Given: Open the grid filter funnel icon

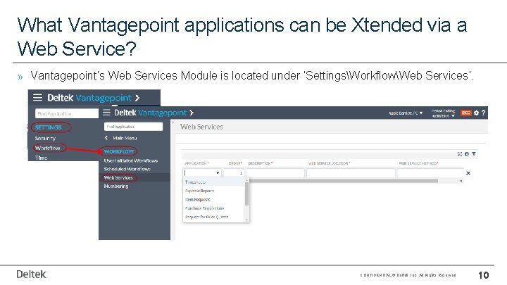Looking at the screenshot, I should point(474,154).
